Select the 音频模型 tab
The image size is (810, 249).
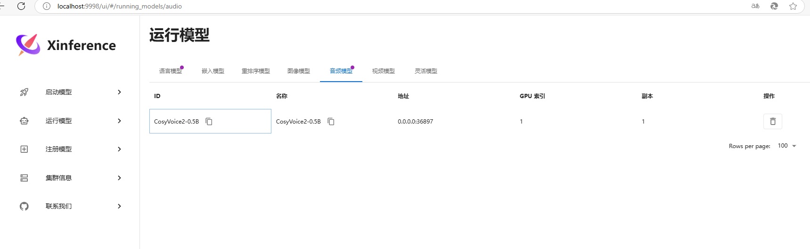pos(341,71)
